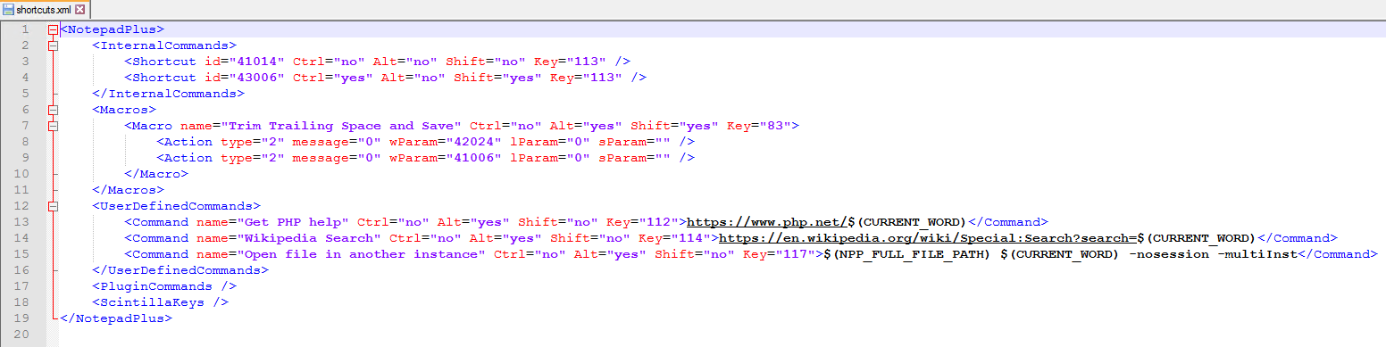Collapse the NotepadPlus root fold marker

coord(53,29)
